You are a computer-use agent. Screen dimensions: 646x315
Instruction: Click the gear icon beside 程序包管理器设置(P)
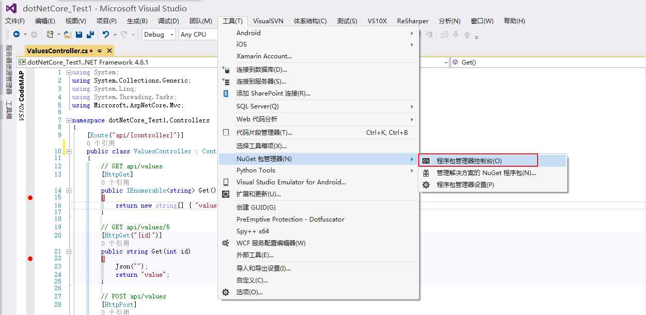point(426,184)
